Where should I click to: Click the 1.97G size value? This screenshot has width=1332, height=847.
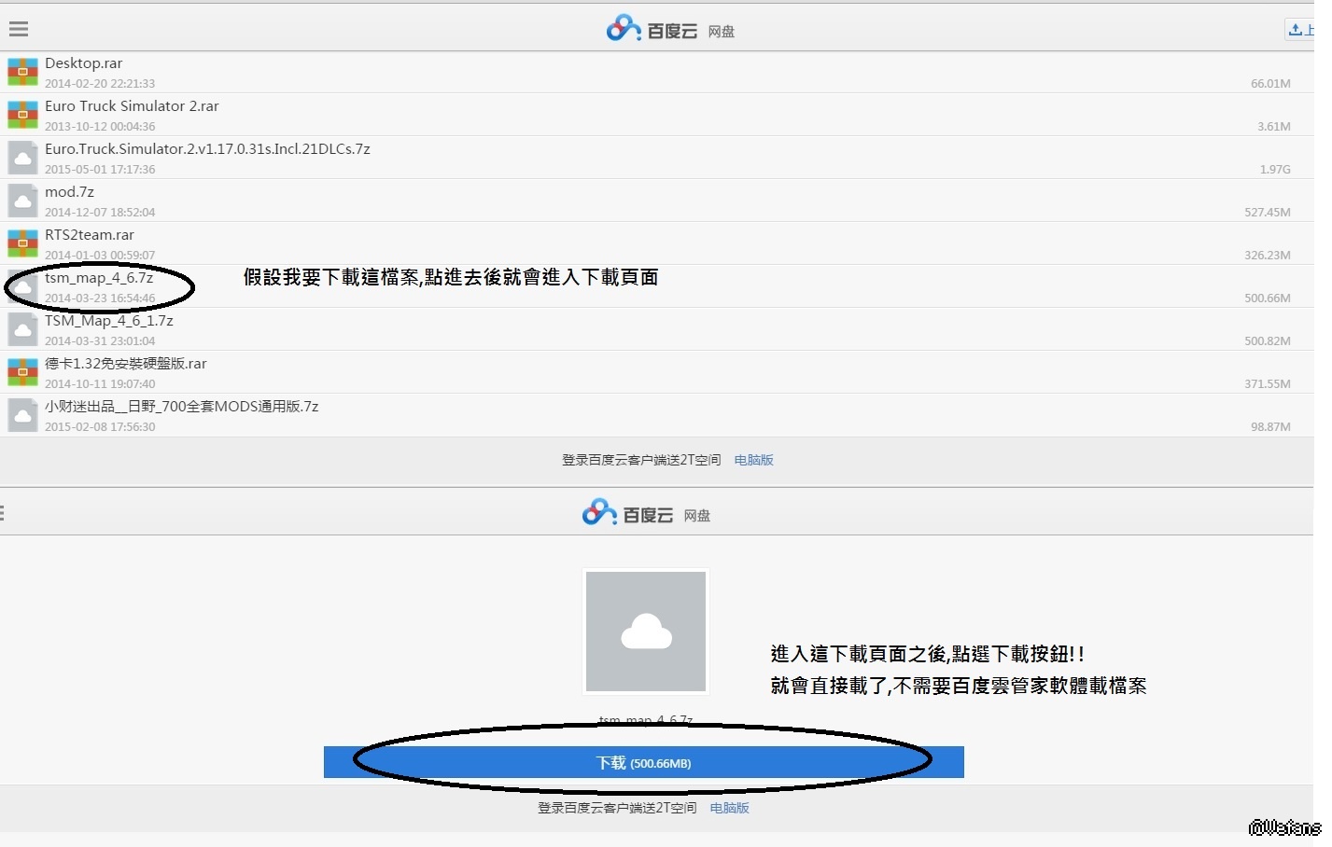[x=1275, y=170]
